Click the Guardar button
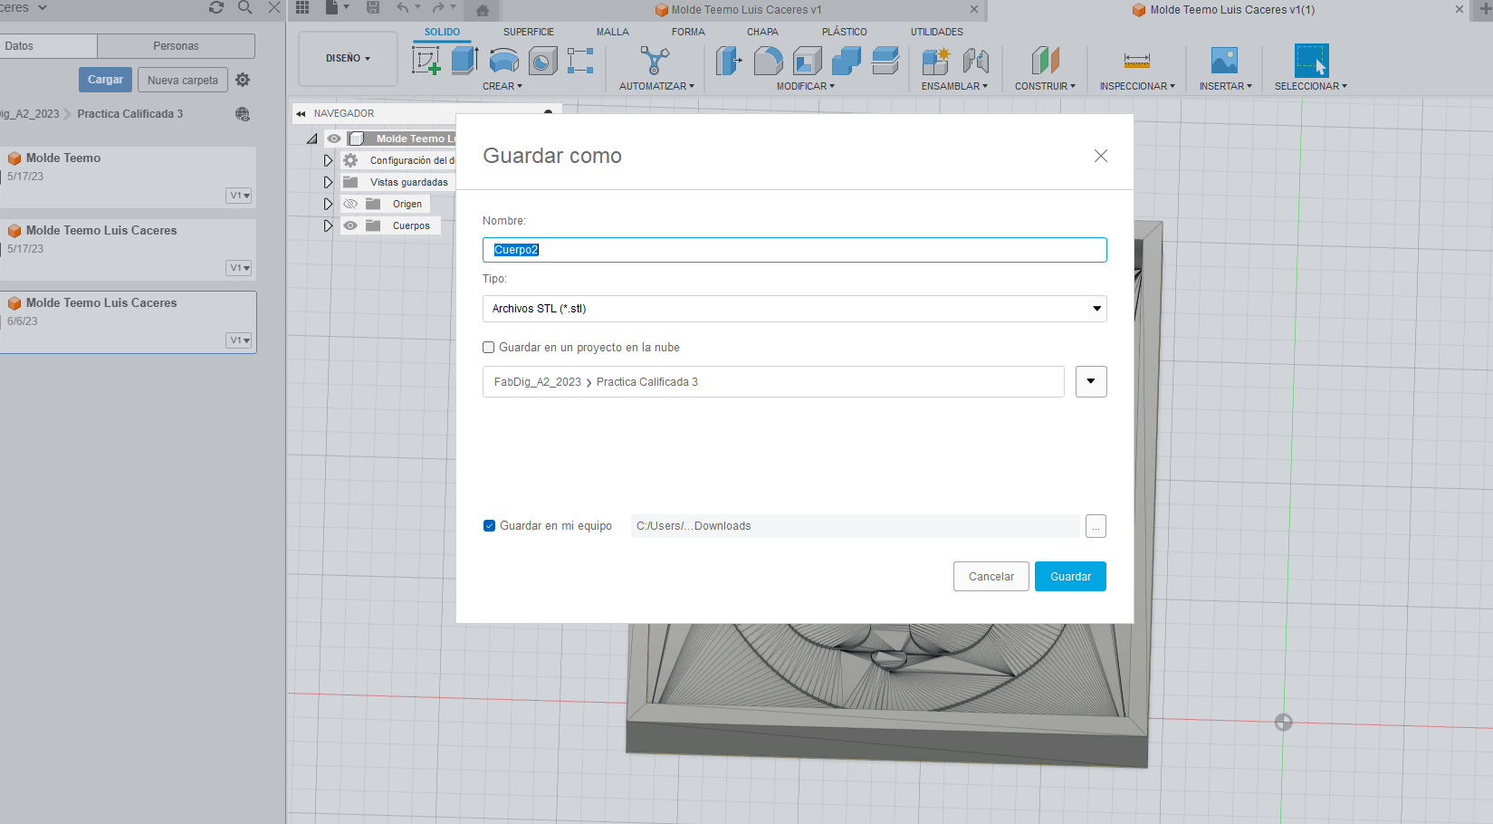Screen dimensions: 1493x824 1070,576
